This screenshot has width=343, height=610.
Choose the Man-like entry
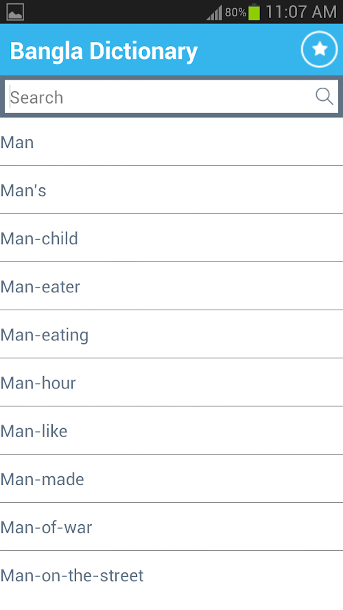coord(171,431)
